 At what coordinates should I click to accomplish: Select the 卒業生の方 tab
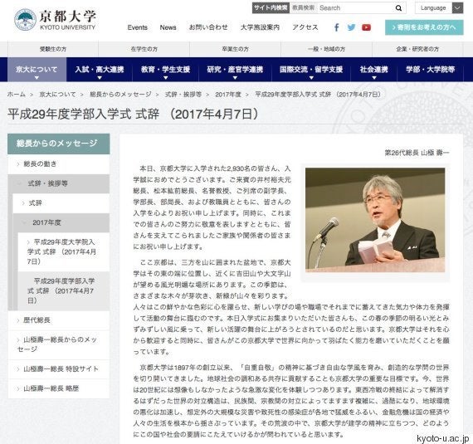coord(236,49)
